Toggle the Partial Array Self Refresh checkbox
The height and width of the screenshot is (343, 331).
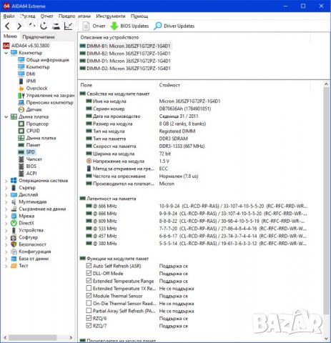[x=89, y=311]
